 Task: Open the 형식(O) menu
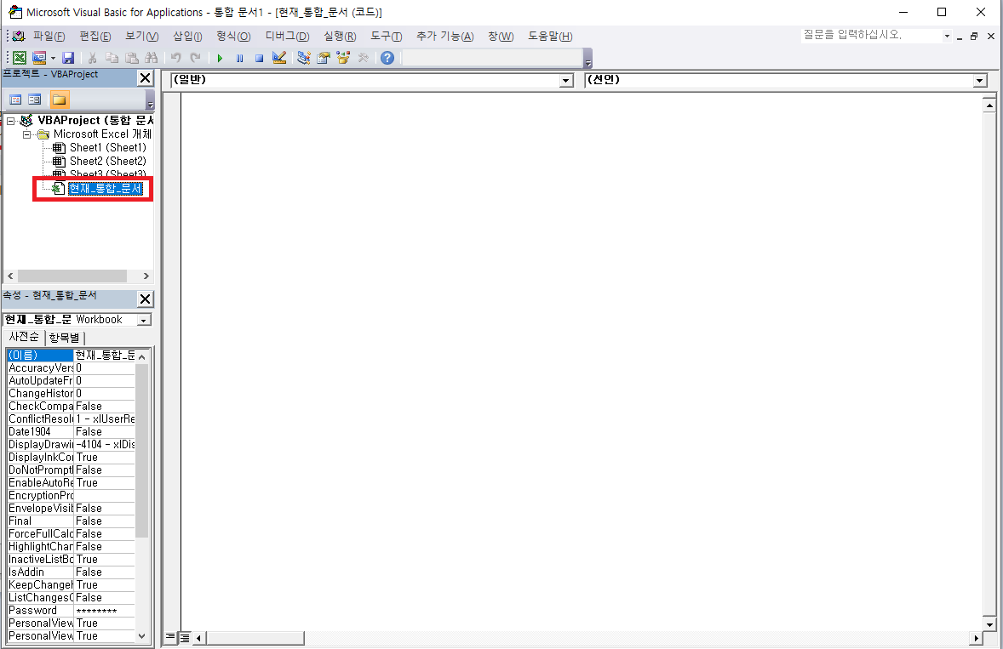coord(233,37)
